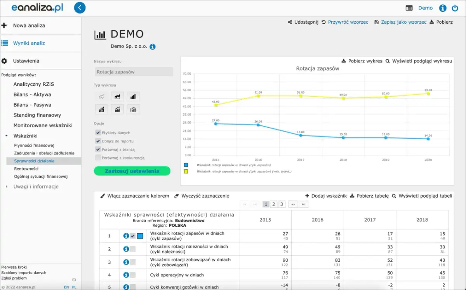Open Wyniki analiz in the sidebar
This screenshot has height=290, width=466.
29,43
